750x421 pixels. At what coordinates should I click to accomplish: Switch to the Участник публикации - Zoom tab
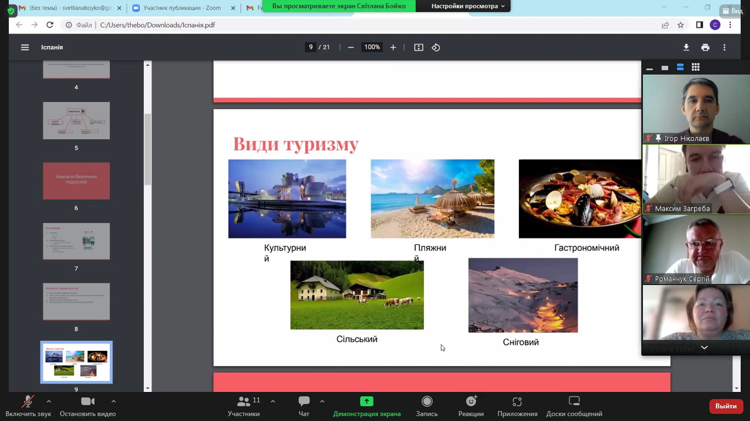[182, 8]
